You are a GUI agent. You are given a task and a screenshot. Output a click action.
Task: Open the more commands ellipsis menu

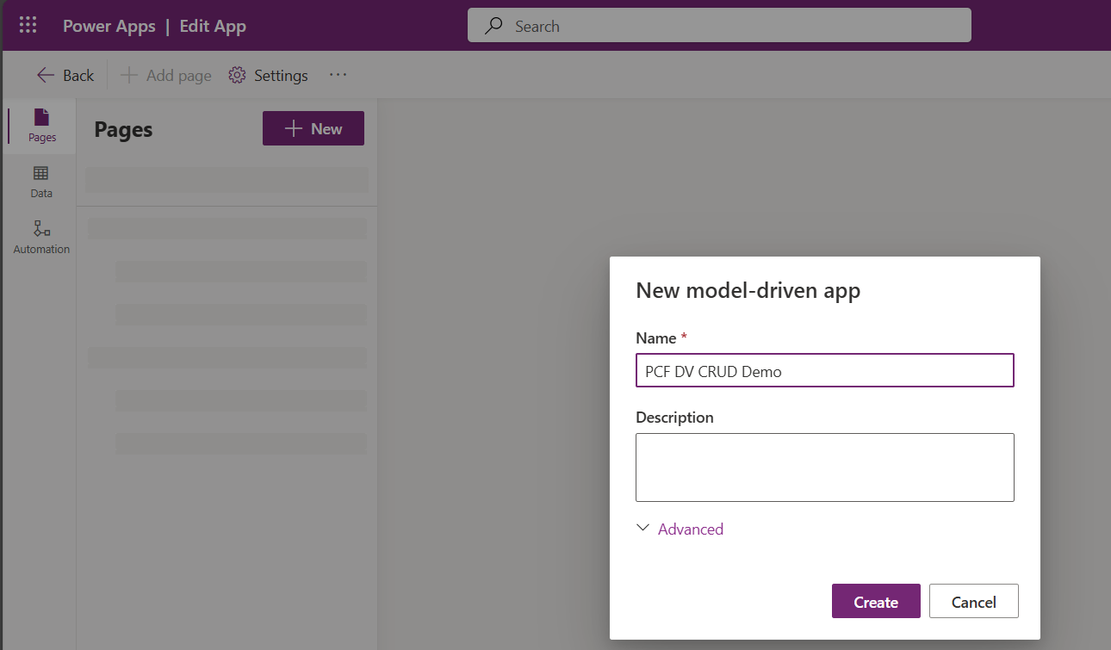pyautogui.click(x=338, y=75)
